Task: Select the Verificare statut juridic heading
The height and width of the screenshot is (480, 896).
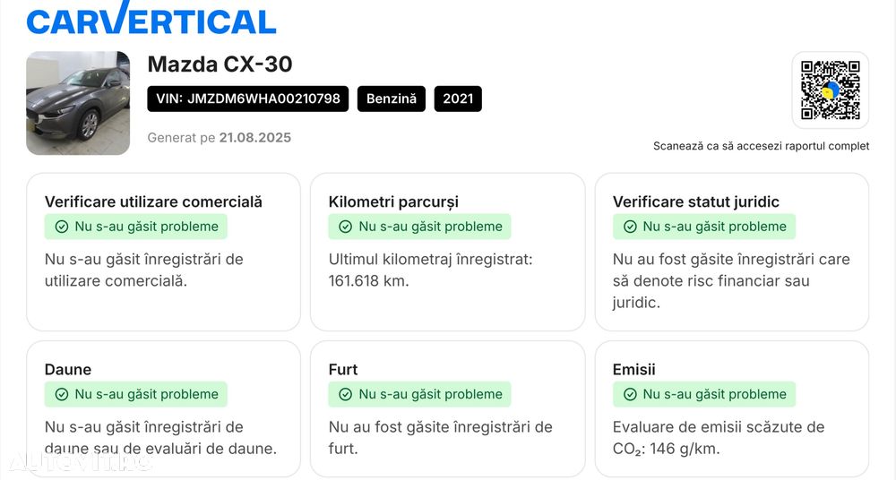Action: 696,202
